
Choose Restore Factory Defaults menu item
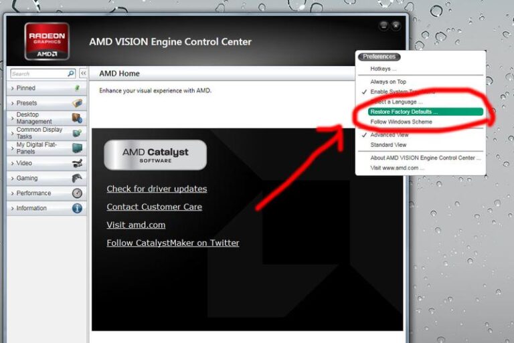point(404,112)
